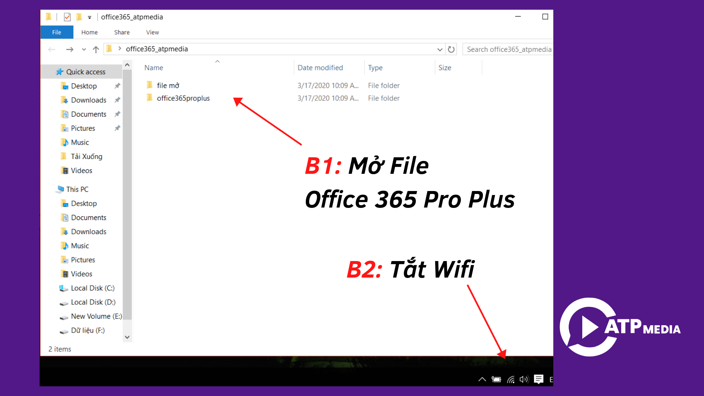The image size is (704, 396).
Task: Open Videos under This PC
Action: [81, 274]
